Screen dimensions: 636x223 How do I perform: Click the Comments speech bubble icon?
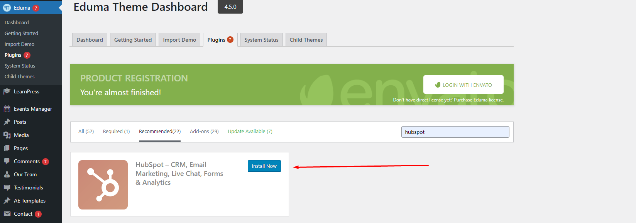click(7, 161)
